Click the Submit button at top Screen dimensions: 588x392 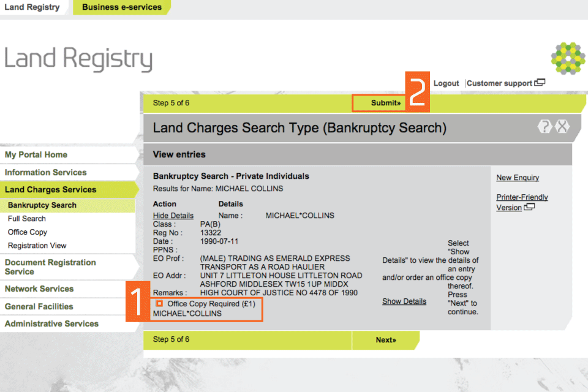tap(385, 103)
